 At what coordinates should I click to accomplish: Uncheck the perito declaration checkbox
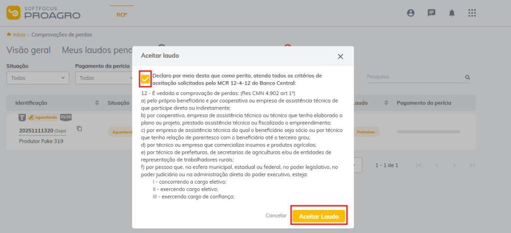(x=145, y=79)
